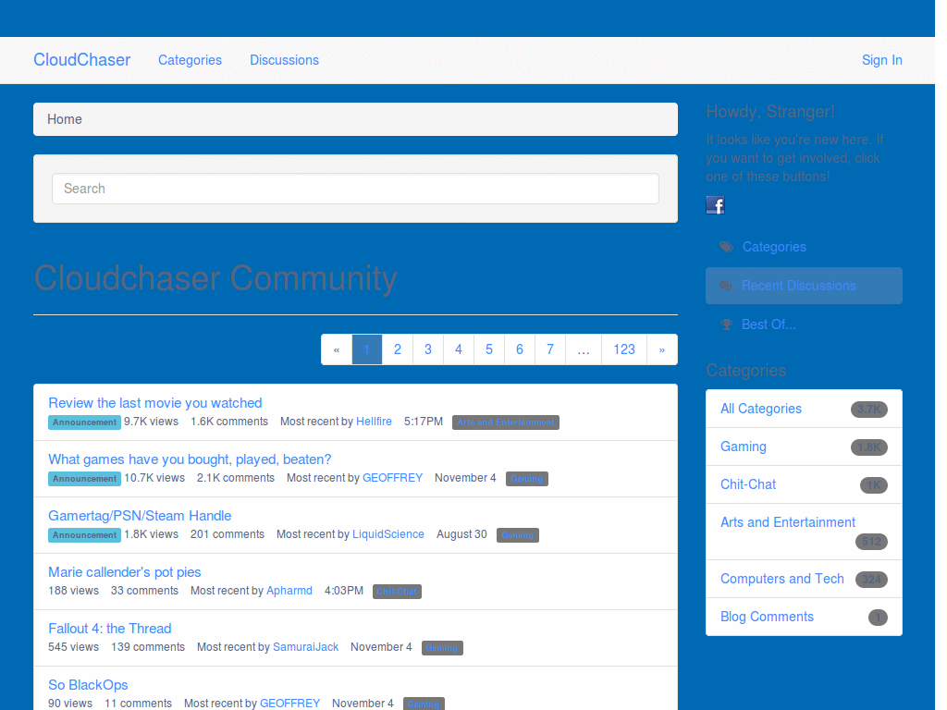This screenshot has width=947, height=710.
Task: Open the Computers and Tech category
Action: tap(782, 579)
